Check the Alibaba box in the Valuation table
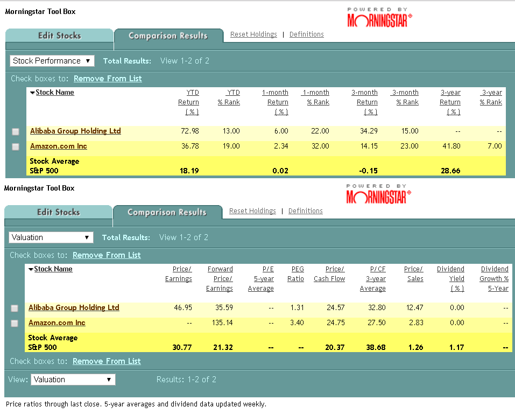The image size is (515, 414). (x=15, y=308)
